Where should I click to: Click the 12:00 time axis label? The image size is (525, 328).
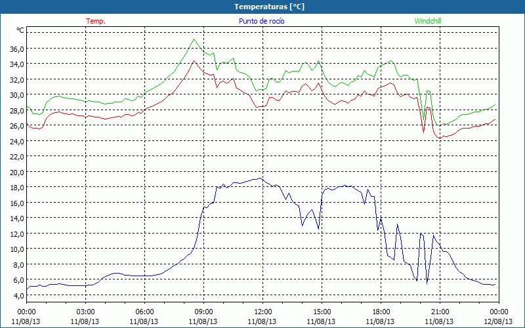pyautogui.click(x=263, y=312)
